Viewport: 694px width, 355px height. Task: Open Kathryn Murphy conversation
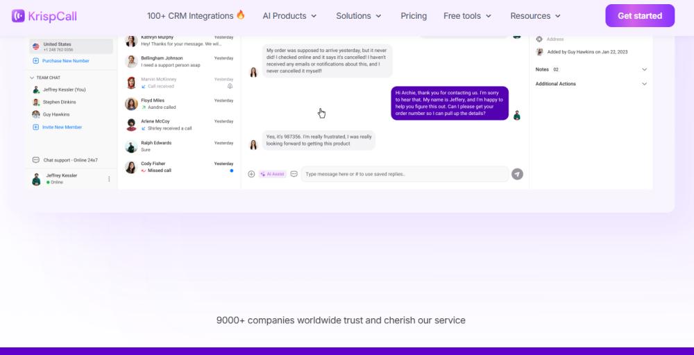(179, 41)
